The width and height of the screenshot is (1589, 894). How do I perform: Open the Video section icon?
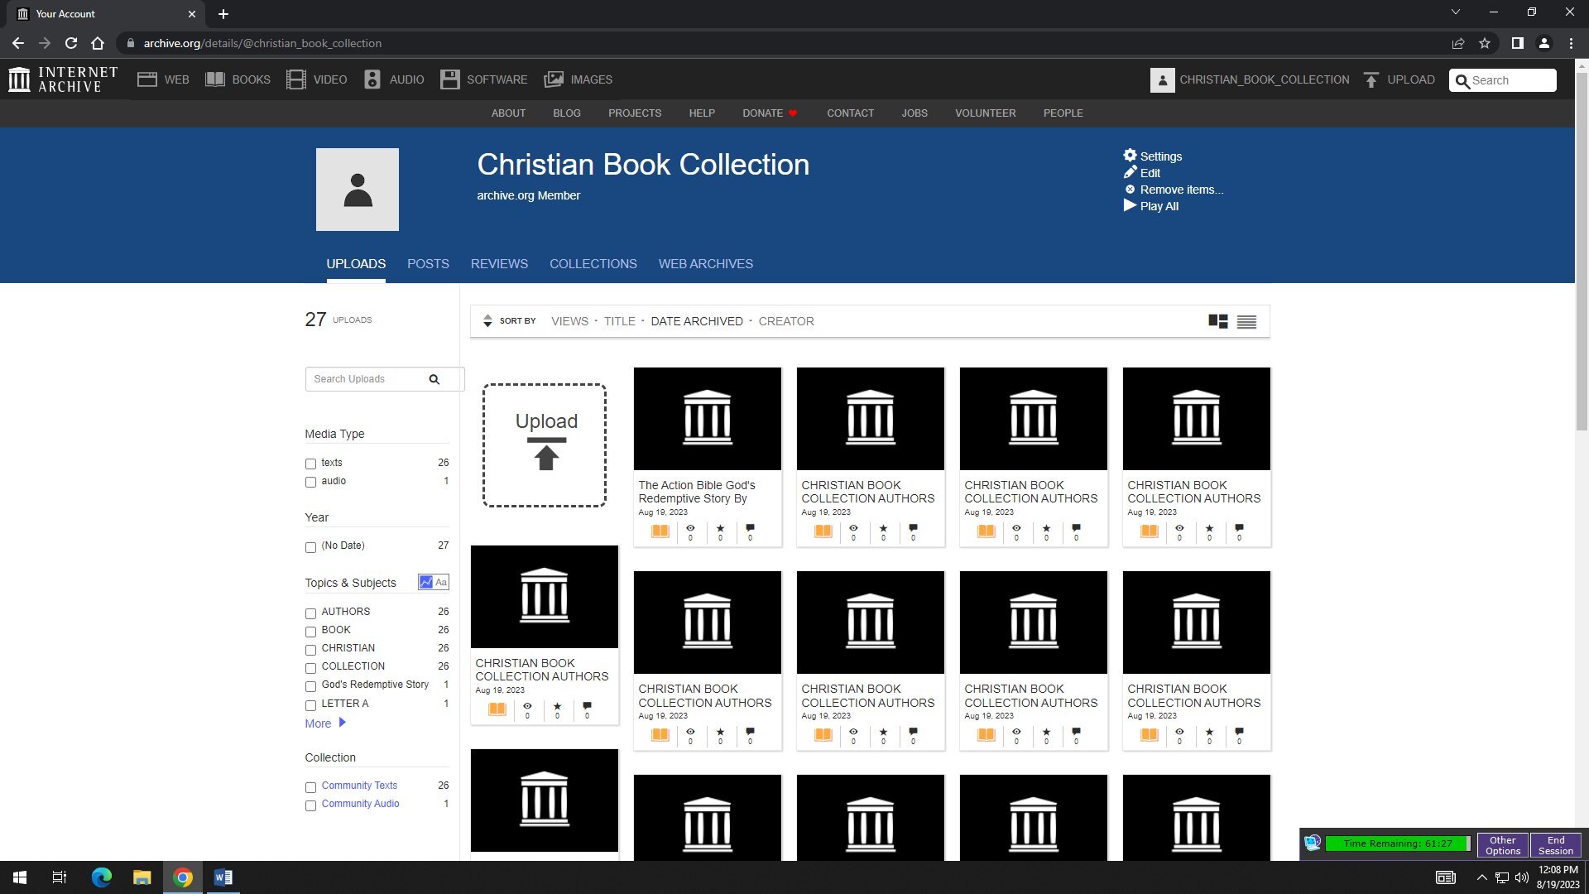point(295,79)
